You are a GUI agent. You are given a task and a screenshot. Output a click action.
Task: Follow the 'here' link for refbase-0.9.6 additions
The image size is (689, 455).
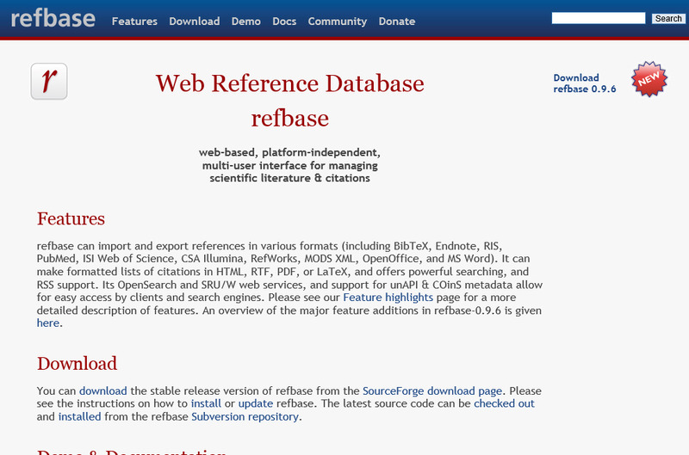click(48, 323)
